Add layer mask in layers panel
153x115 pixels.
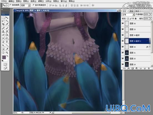[x=132, y=68]
